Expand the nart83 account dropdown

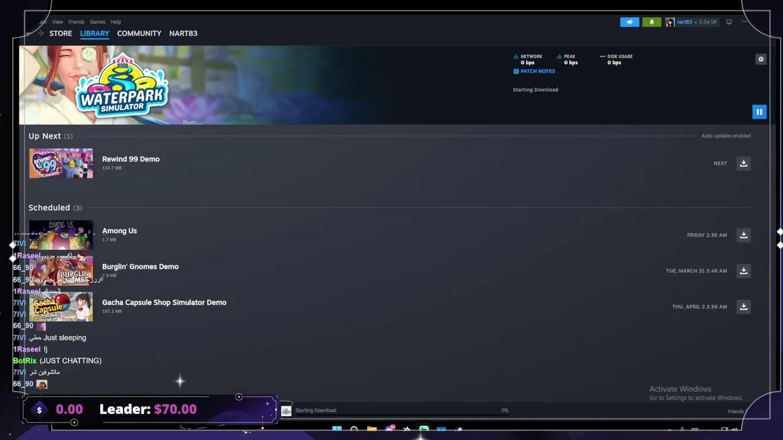(x=696, y=22)
